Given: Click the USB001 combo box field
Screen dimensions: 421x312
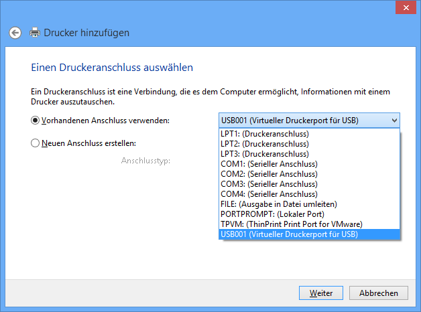Looking at the screenshot, I should tap(309, 121).
